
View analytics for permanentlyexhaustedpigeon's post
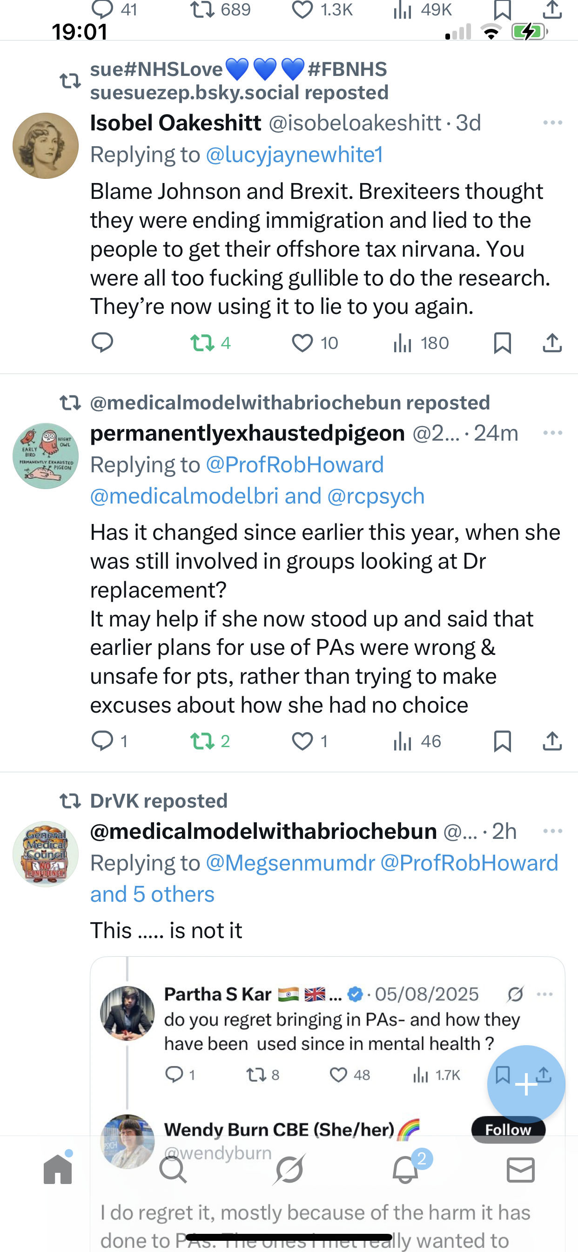403,742
